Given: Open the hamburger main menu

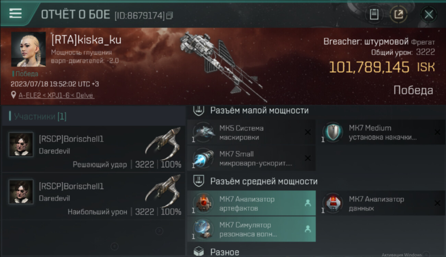Looking at the screenshot, I should tap(15, 14).
